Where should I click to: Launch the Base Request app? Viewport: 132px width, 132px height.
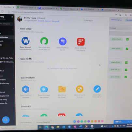[x=44, y=41]
